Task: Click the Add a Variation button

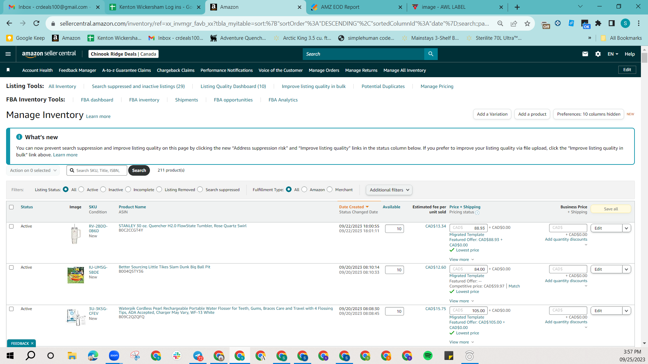Action: (492, 114)
